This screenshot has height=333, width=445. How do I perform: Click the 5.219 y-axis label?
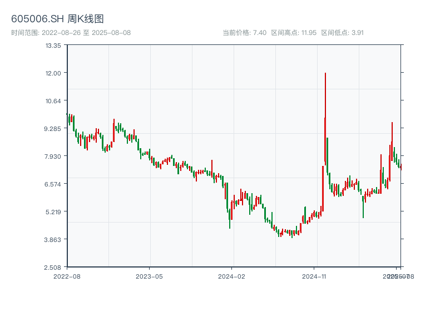click(x=52, y=211)
